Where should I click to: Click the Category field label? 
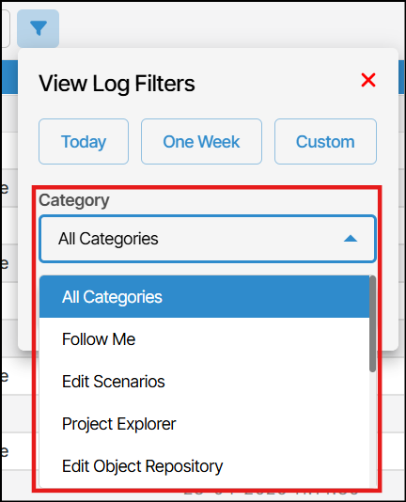(74, 201)
